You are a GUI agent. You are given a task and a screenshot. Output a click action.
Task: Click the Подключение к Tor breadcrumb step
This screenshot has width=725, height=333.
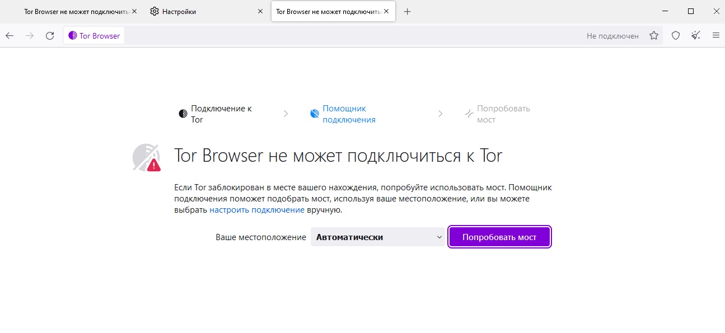click(x=221, y=114)
